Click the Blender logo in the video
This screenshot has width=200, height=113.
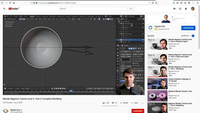tap(5, 16)
